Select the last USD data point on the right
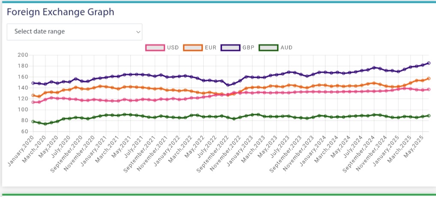 [429, 89]
